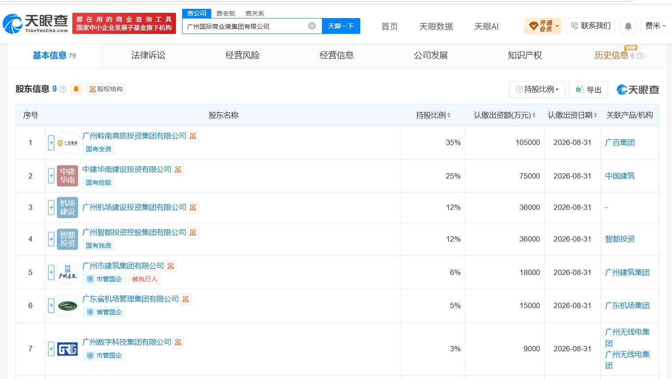The image size is (672, 379).
Task: Click the 中建华南 logo tile
Action: 67,176
